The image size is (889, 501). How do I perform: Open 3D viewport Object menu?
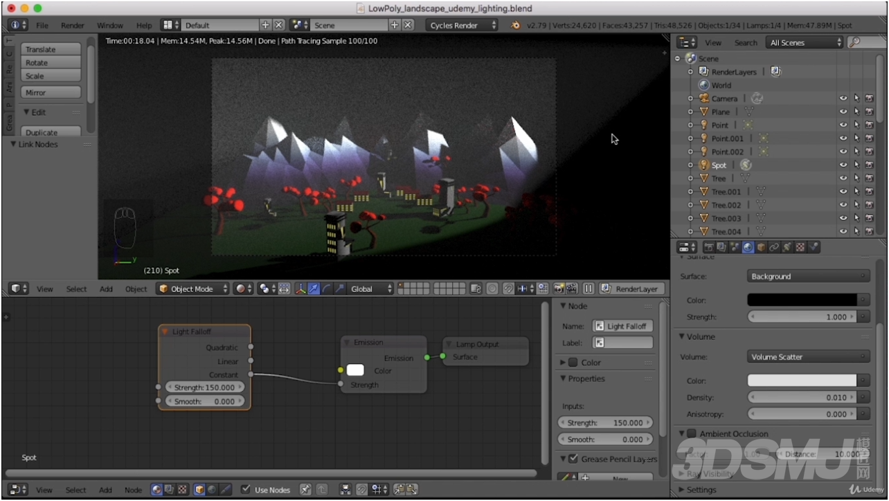[x=136, y=289]
